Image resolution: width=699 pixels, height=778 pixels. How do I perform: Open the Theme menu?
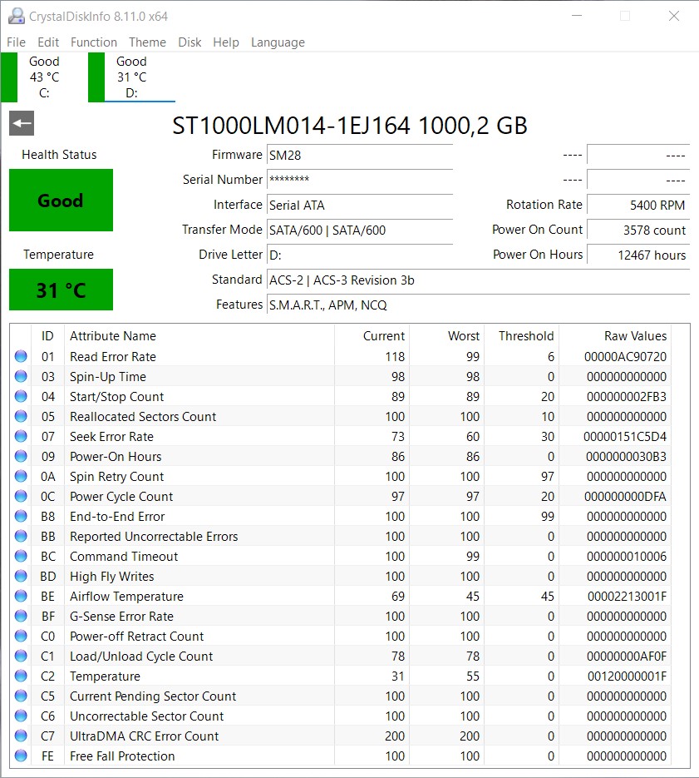pos(147,42)
